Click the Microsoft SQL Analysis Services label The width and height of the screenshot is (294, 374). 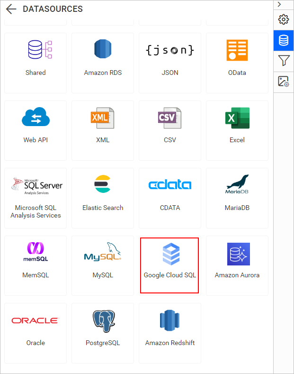(x=36, y=211)
